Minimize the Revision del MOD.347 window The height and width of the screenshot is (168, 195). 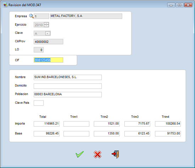171,5
